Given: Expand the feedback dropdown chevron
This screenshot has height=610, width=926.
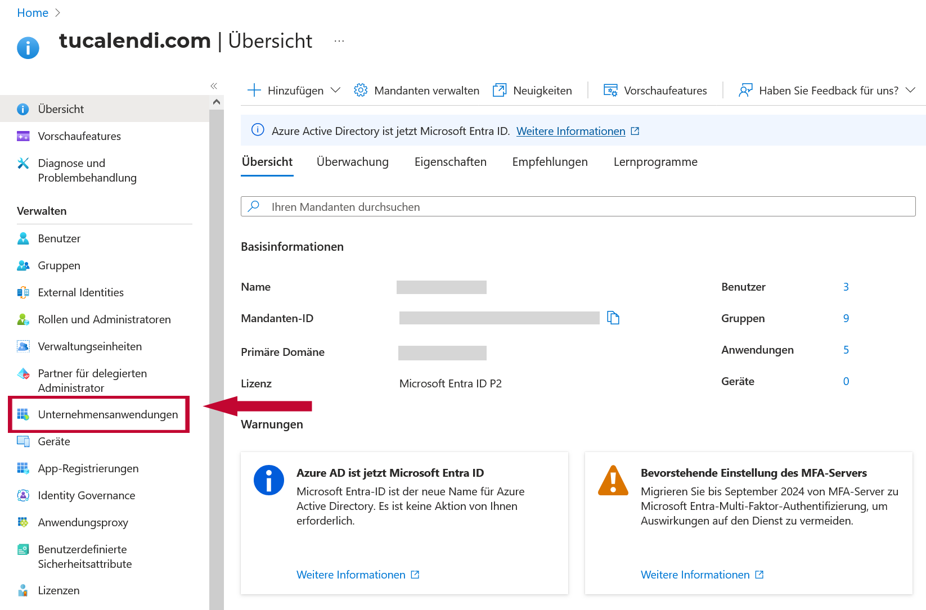Looking at the screenshot, I should coord(911,91).
